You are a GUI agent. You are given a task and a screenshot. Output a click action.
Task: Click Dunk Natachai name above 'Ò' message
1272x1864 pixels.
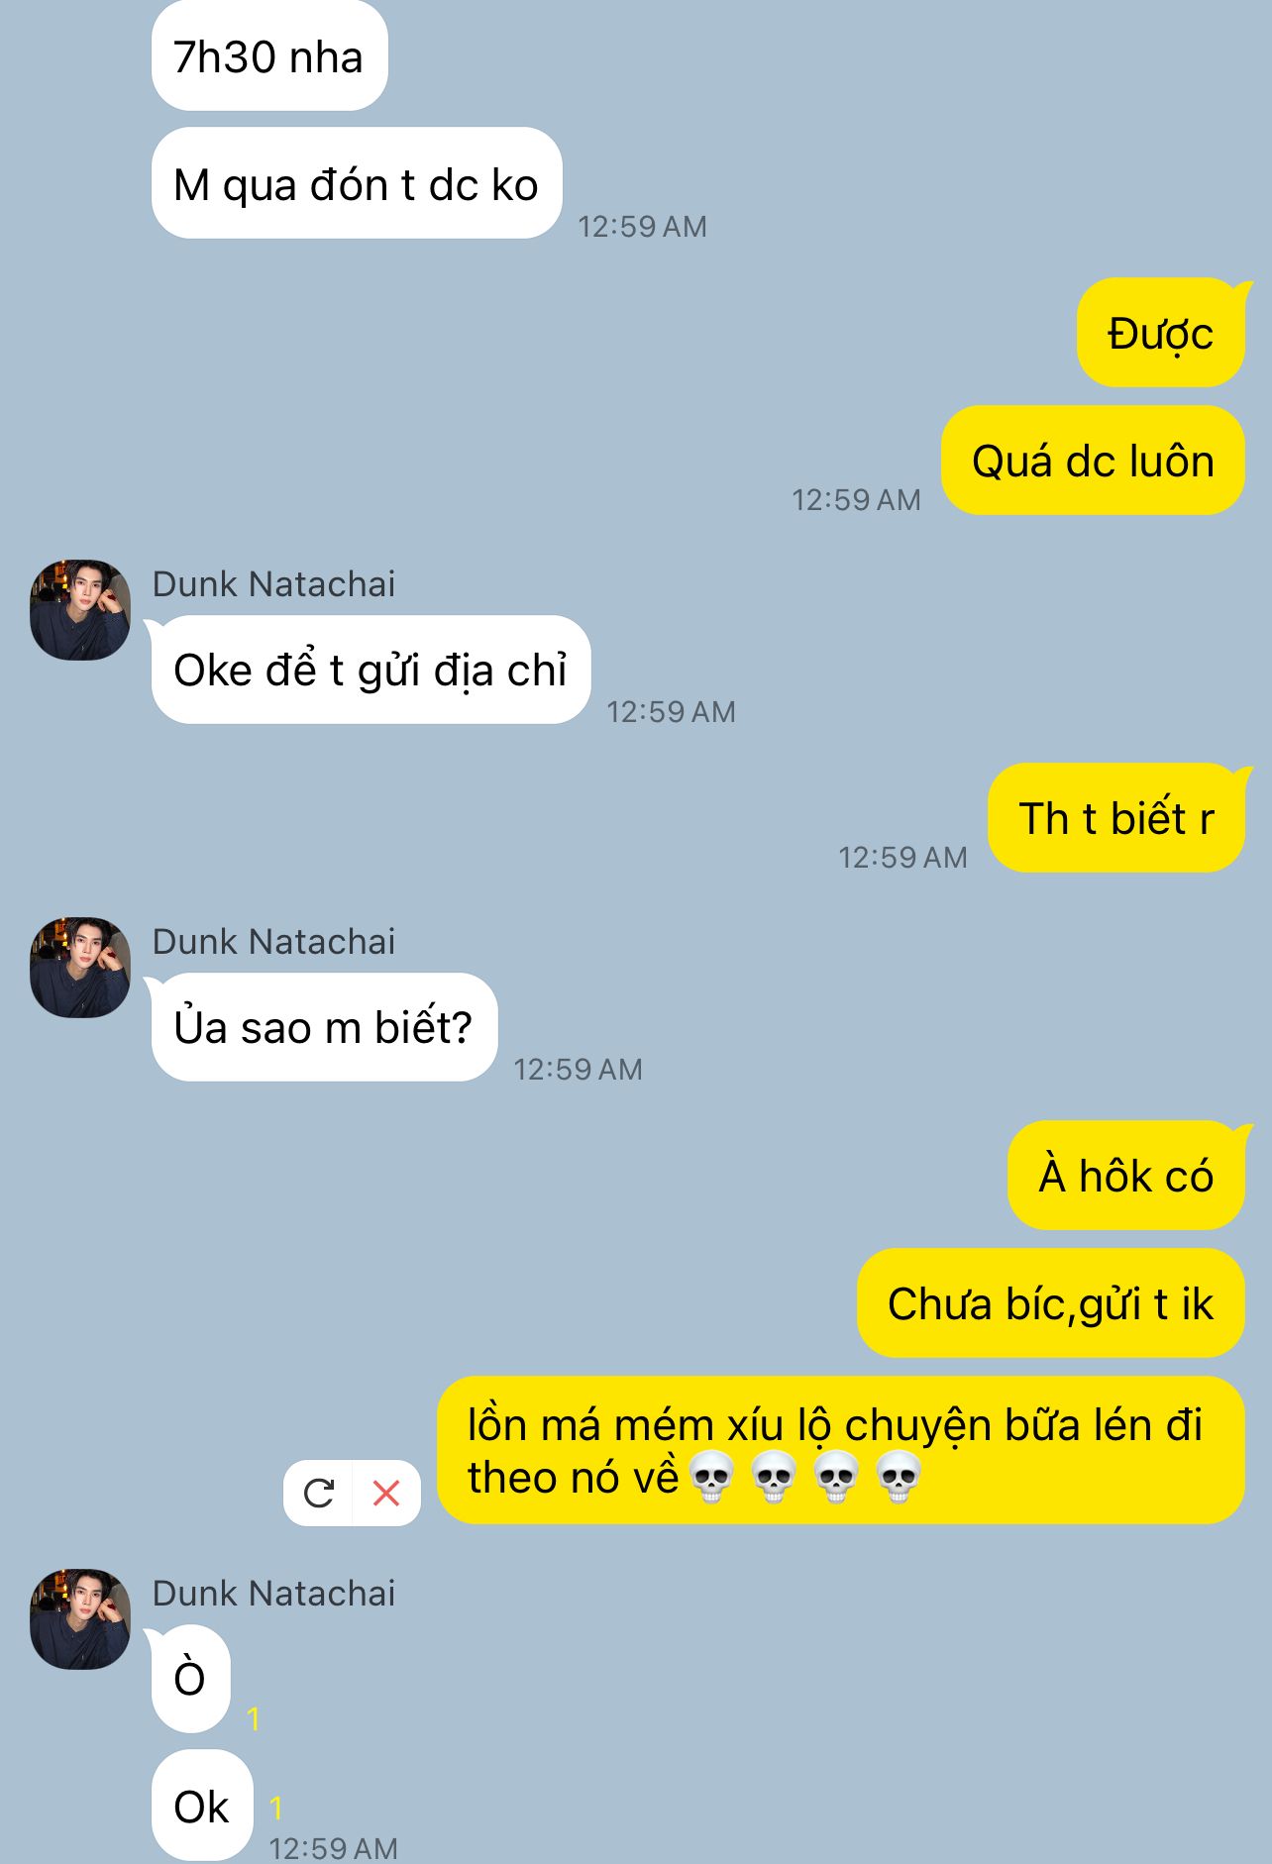(273, 1593)
